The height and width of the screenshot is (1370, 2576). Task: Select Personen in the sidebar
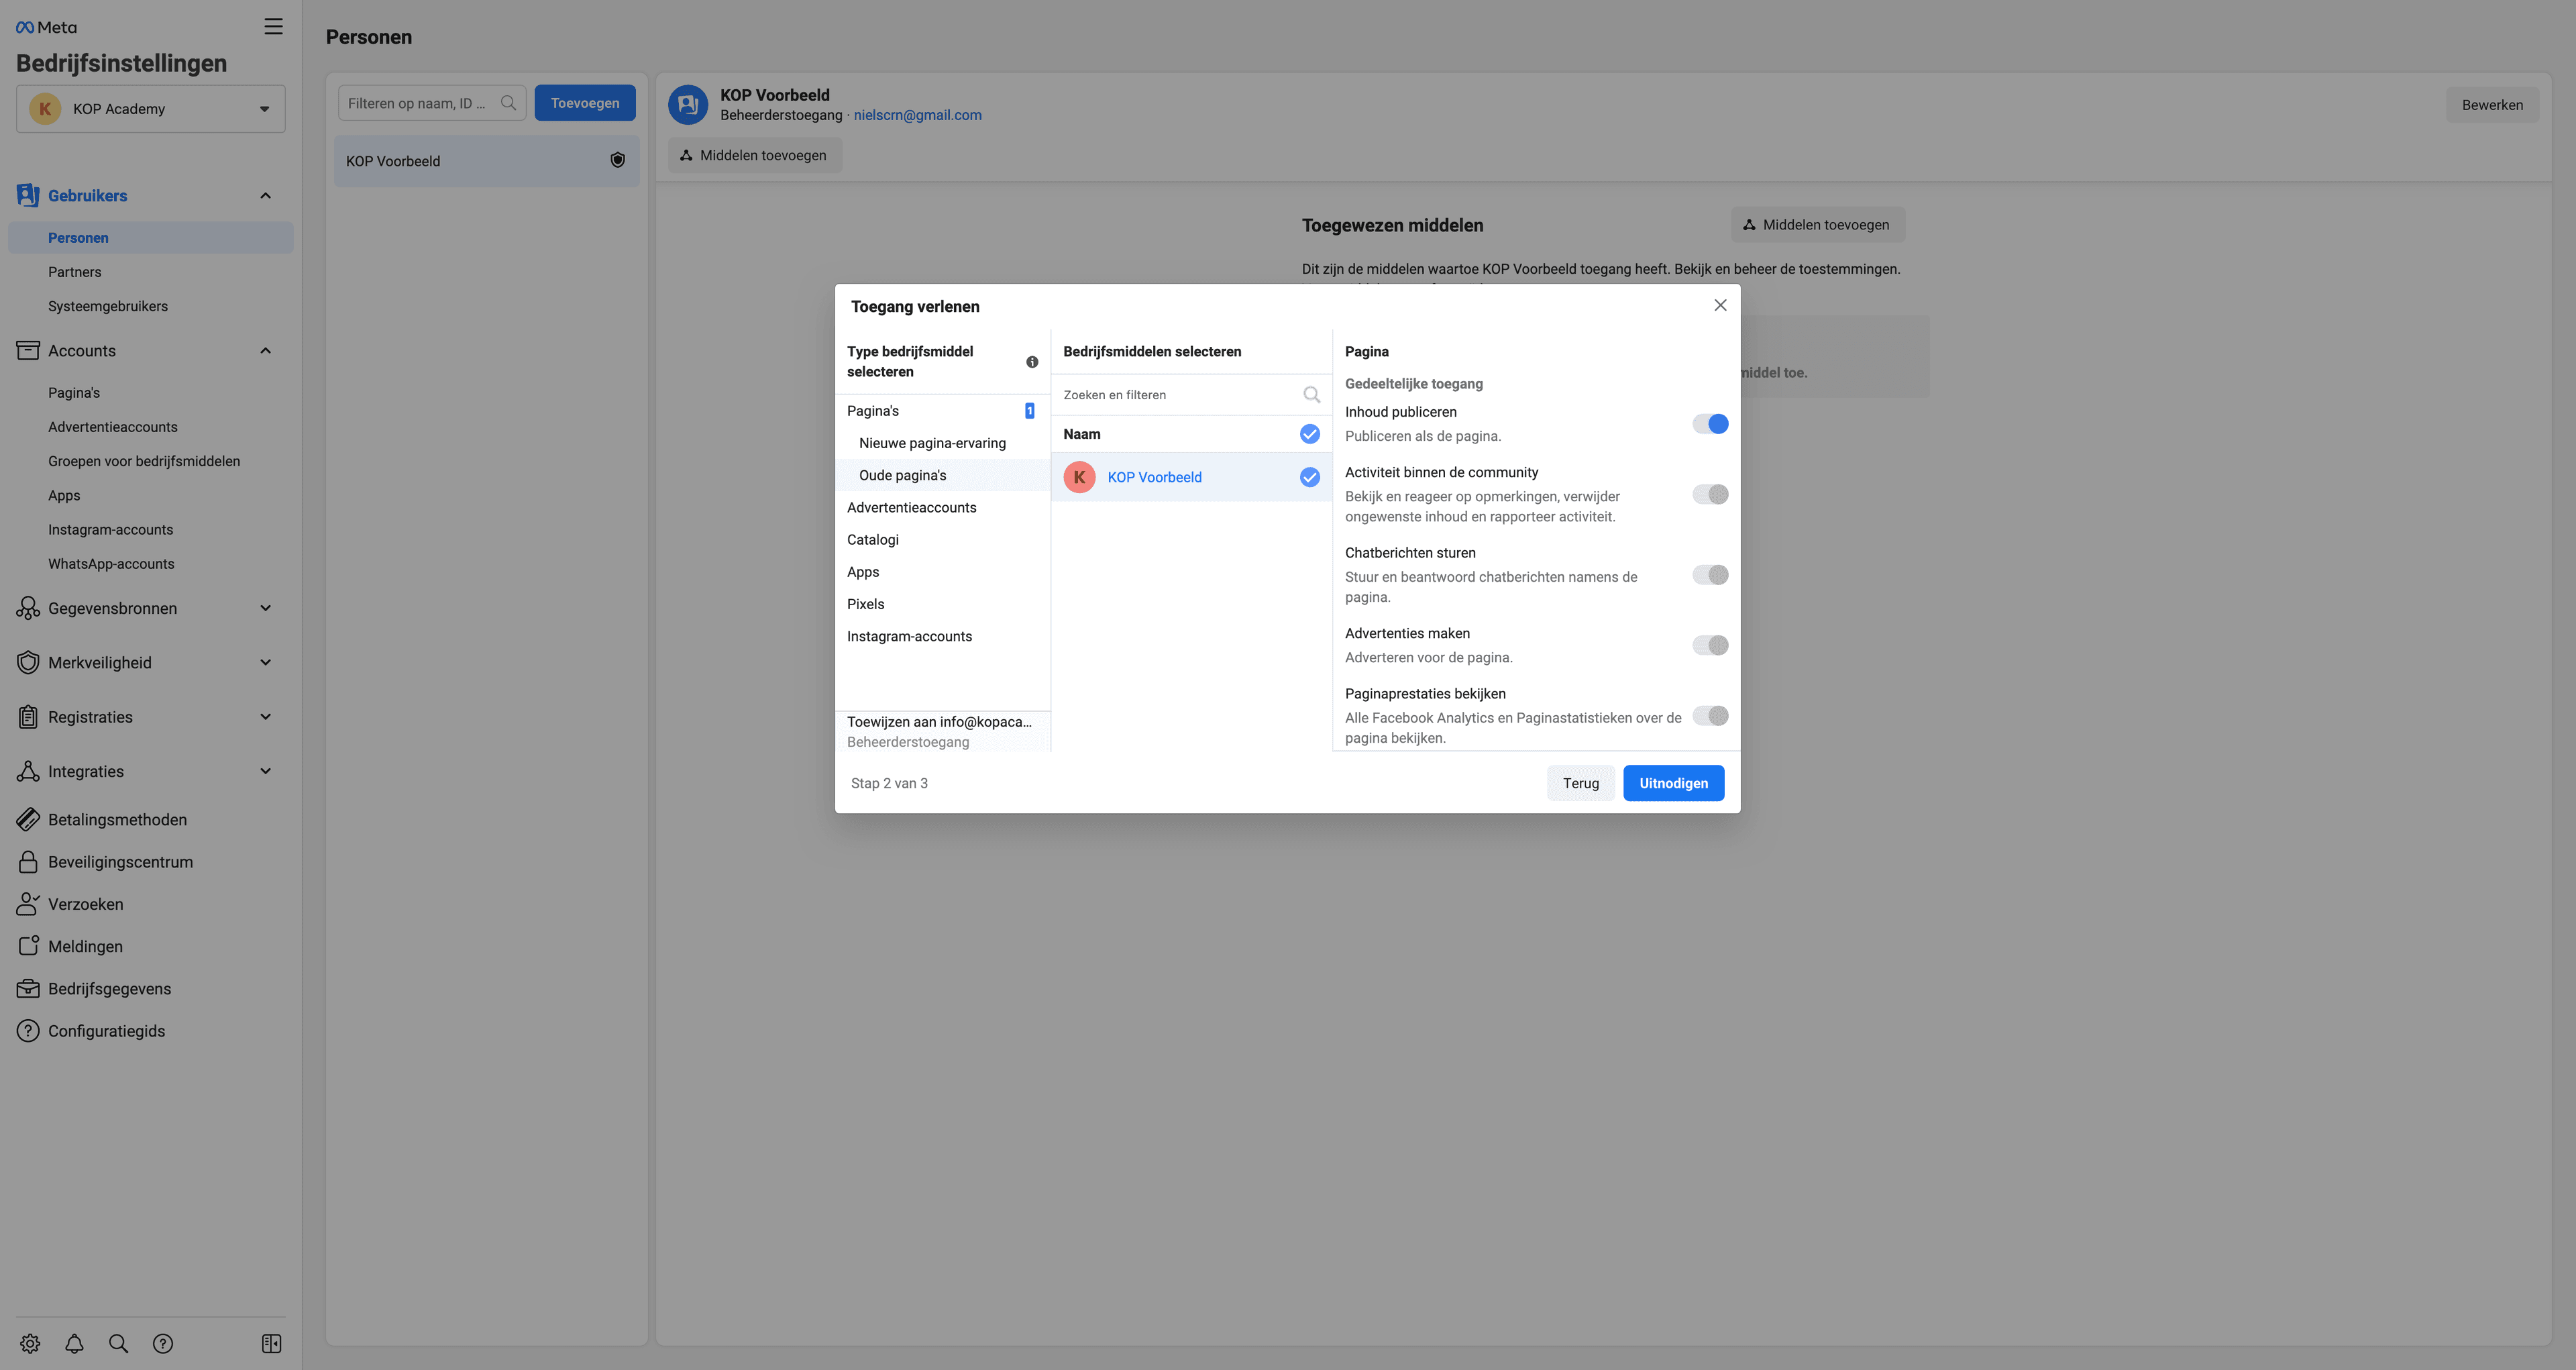150,238
